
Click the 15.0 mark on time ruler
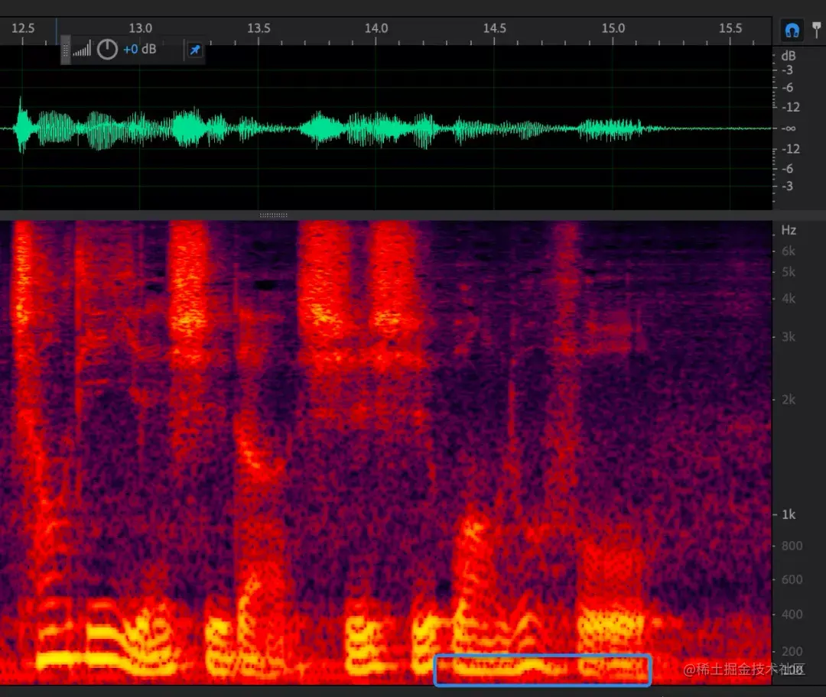coord(613,28)
